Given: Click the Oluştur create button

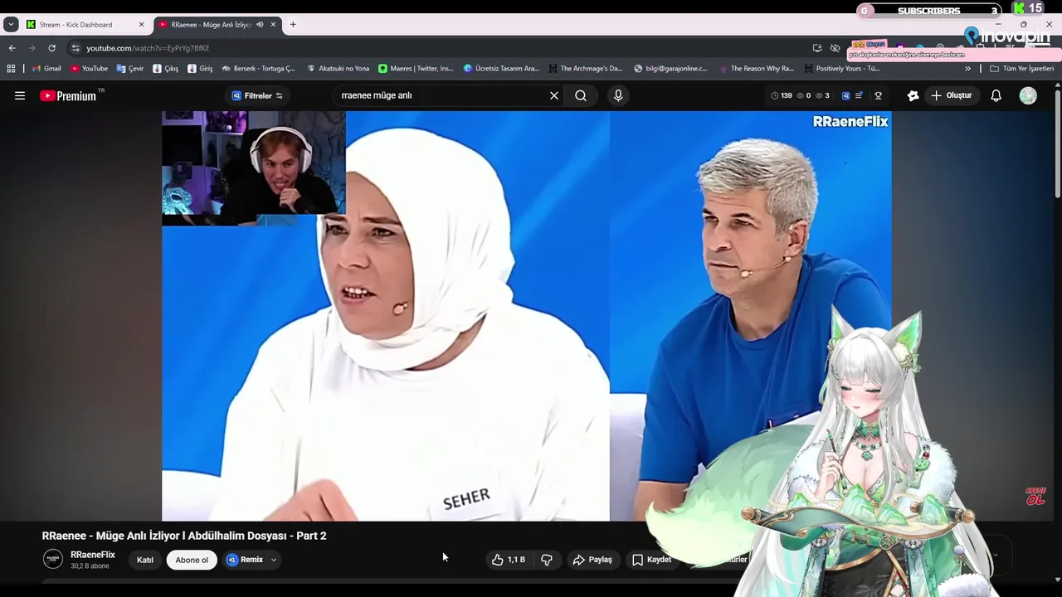Looking at the screenshot, I should [951, 95].
